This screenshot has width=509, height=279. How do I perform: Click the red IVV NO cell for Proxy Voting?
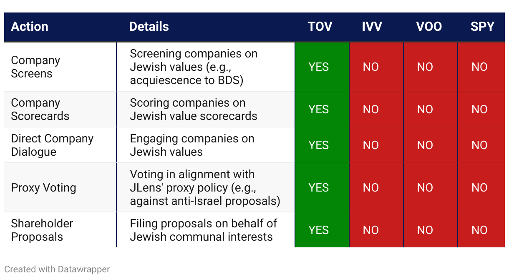pos(376,188)
